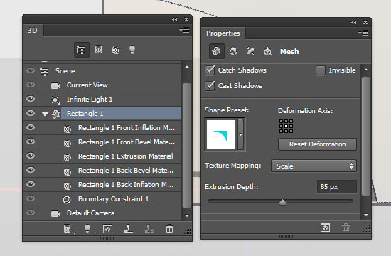Open the new mesh icon's dropdown arrow

coord(74,233)
